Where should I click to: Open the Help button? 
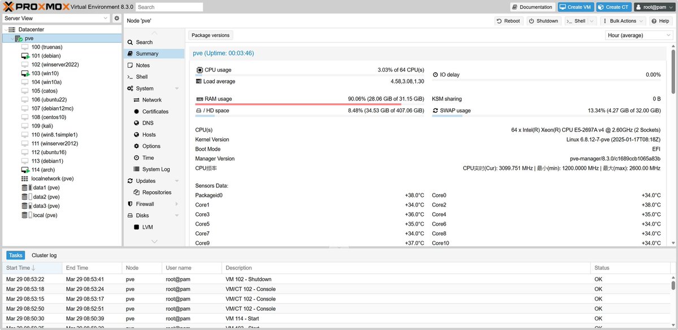660,21
